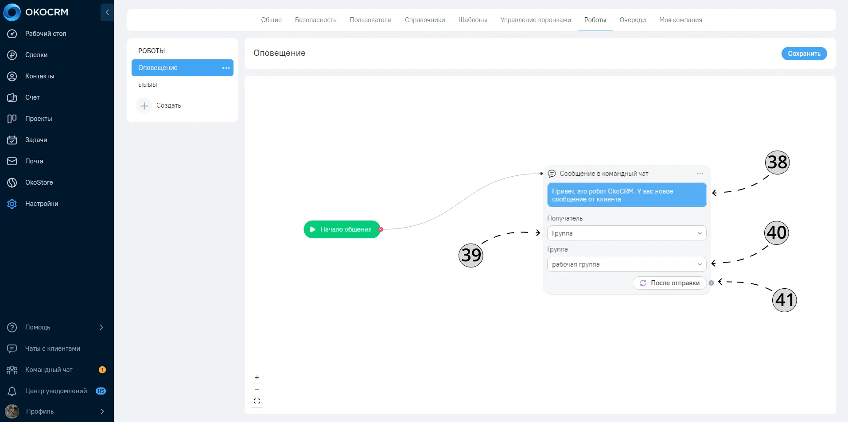Expand the Помощь submenu

coord(101,327)
